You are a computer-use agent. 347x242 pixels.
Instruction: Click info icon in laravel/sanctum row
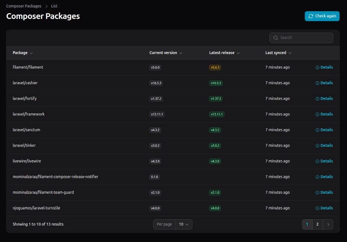[x=317, y=130]
